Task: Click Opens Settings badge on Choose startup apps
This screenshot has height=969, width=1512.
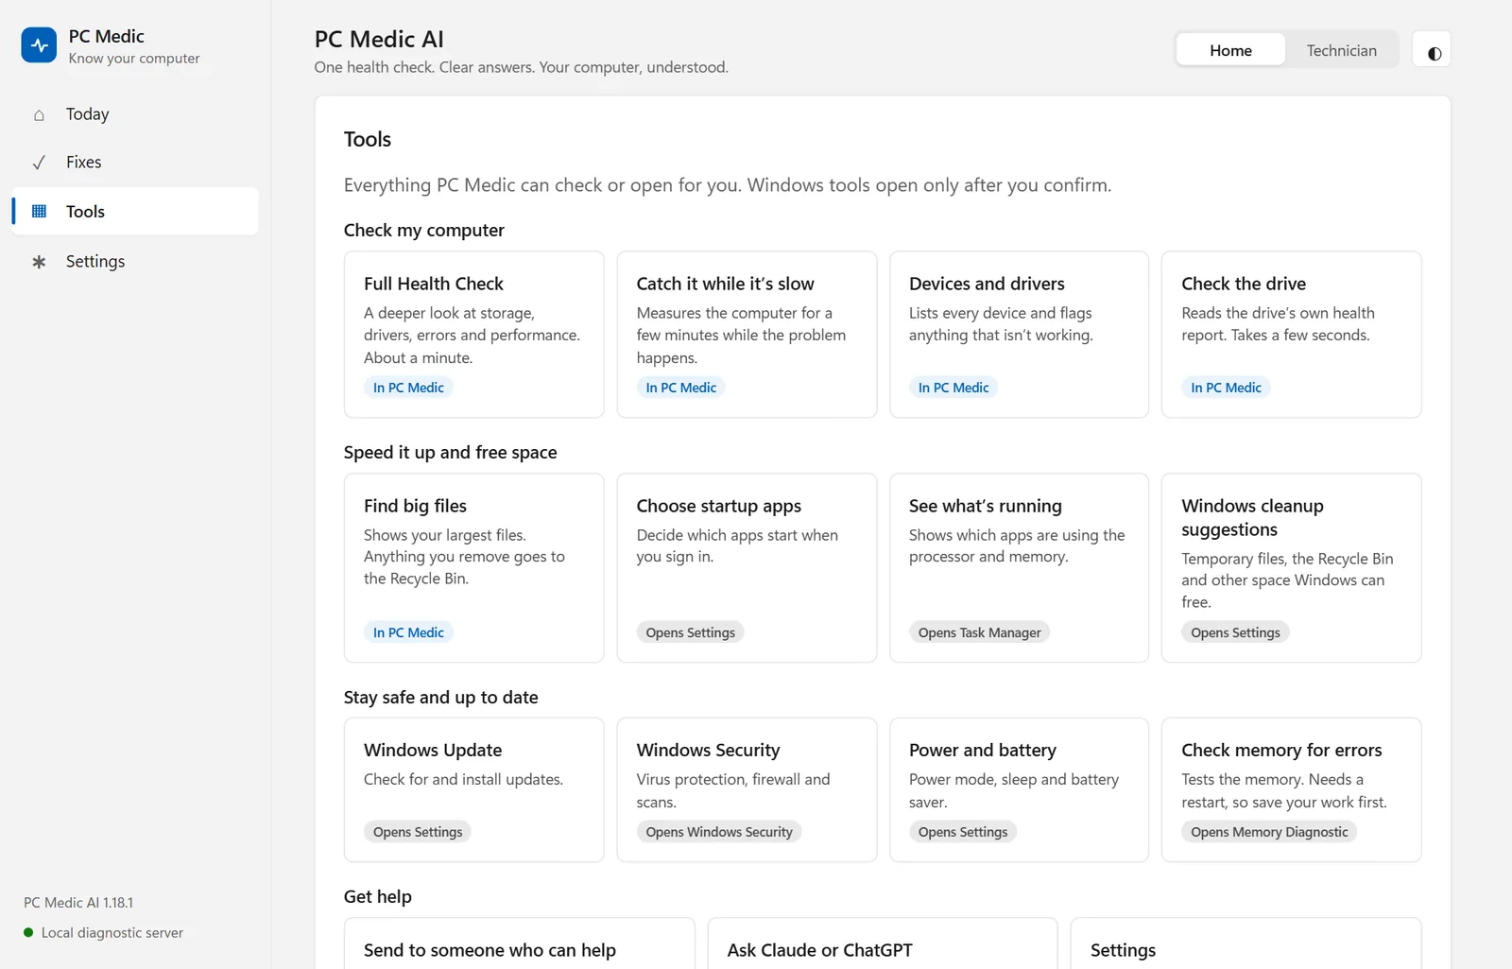Action: [690, 632]
